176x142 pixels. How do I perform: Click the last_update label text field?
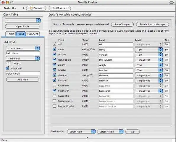tap(116, 60)
